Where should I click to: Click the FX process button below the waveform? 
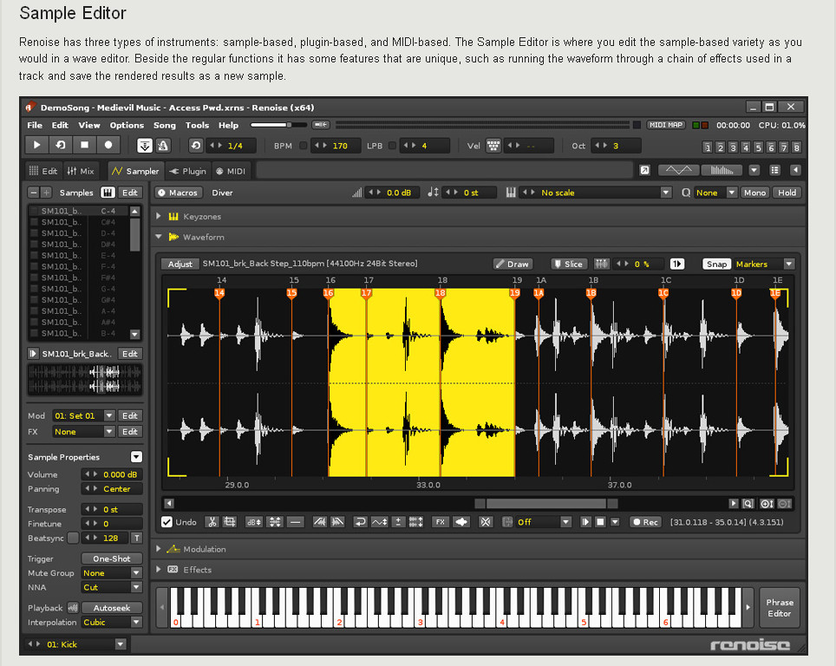440,522
